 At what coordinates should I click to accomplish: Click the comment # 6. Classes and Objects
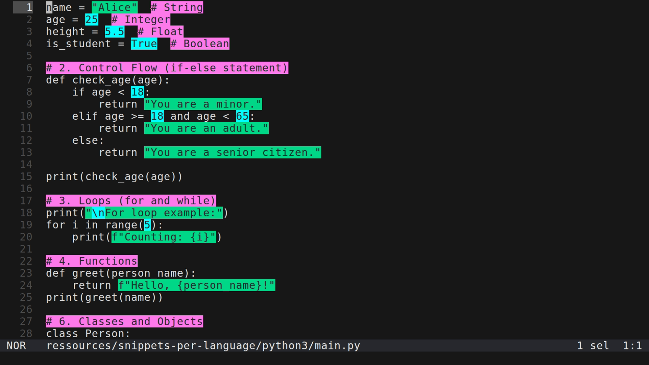(x=124, y=321)
